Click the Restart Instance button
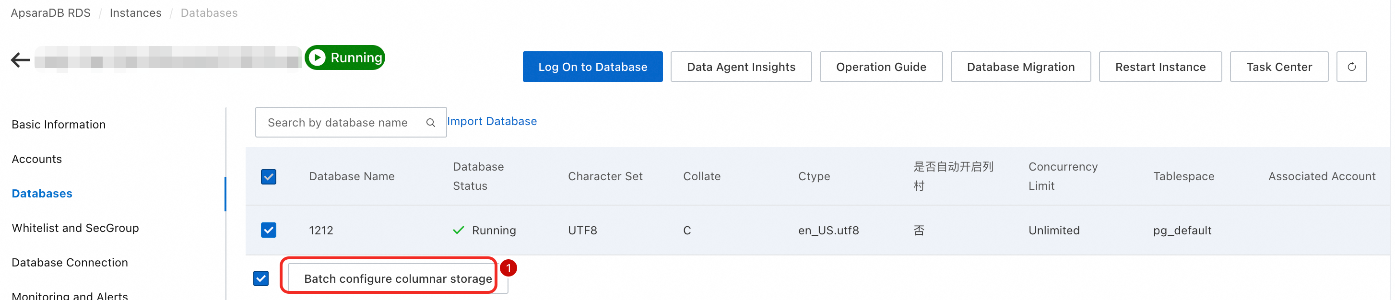 1160,67
